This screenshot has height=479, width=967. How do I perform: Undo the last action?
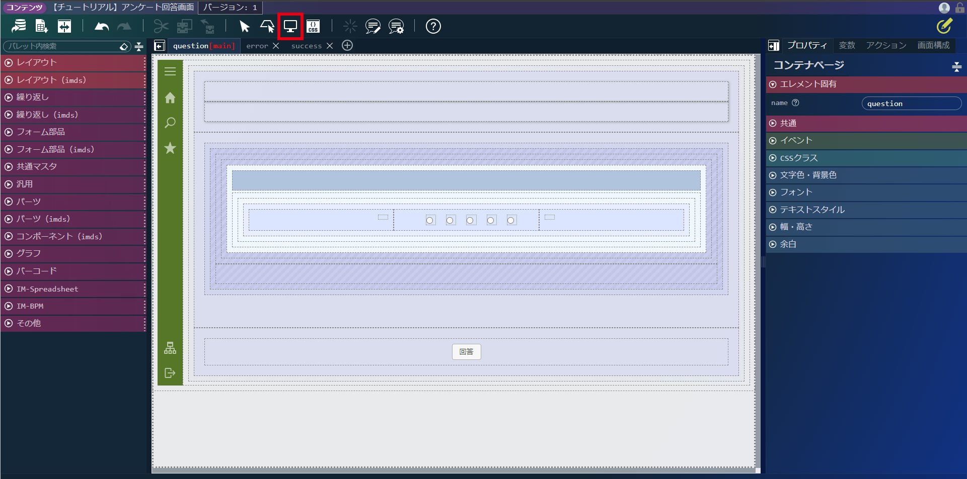(102, 26)
